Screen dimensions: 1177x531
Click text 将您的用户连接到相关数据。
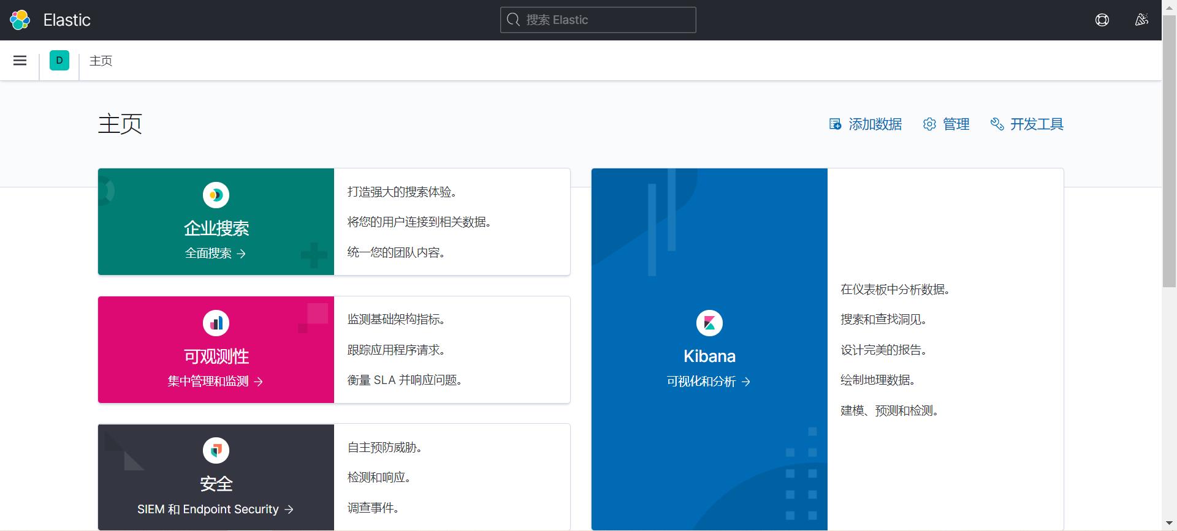[x=419, y=222]
